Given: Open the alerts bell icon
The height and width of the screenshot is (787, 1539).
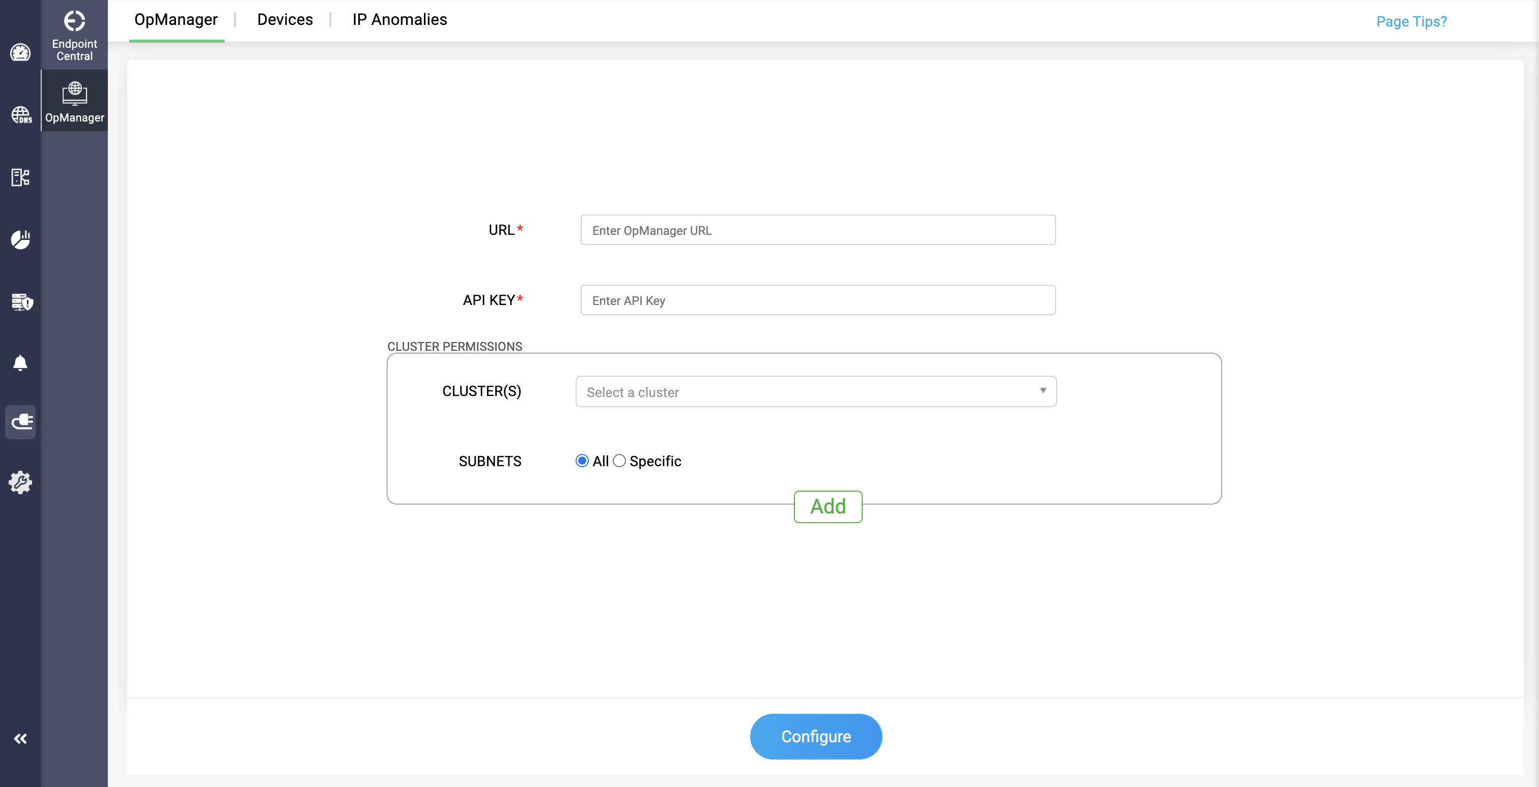Looking at the screenshot, I should pyautogui.click(x=20, y=363).
